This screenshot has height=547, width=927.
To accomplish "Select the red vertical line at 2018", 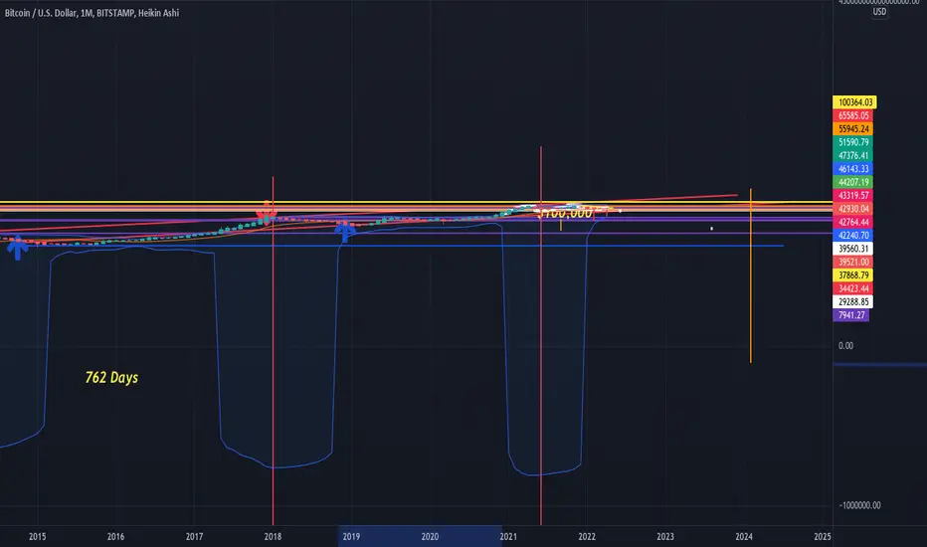I will 273,350.
